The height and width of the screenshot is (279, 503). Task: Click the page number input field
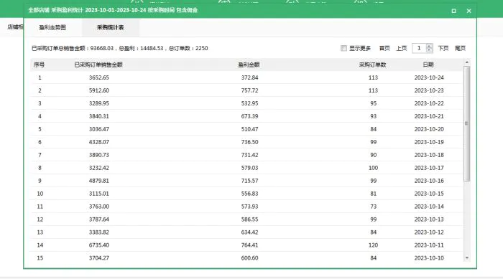point(419,48)
